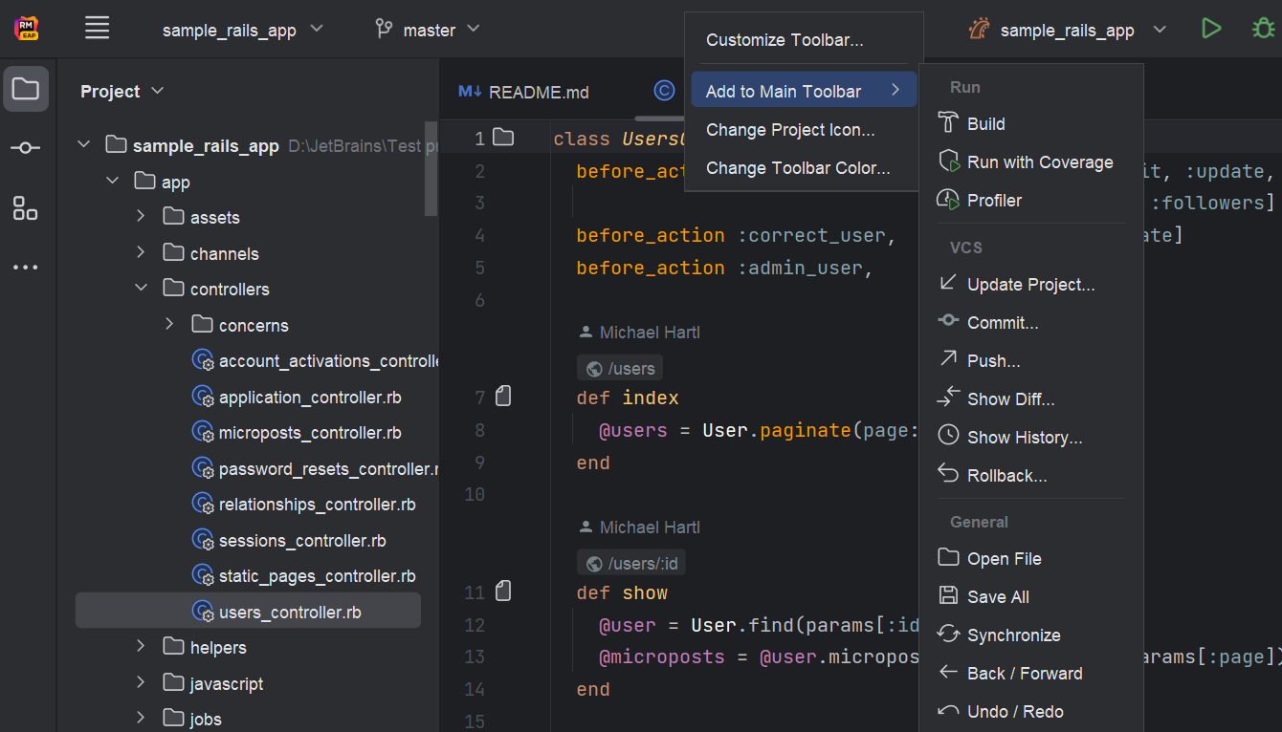Click Change Toolbar Color... option

click(798, 168)
